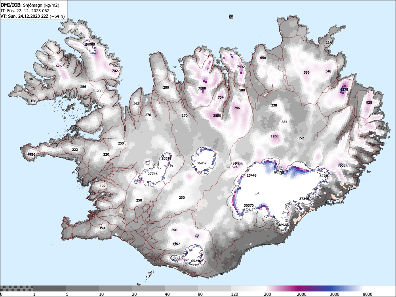This screenshot has height=297, width=396.
Task: Click the snow value '242'
Action: point(136,104)
